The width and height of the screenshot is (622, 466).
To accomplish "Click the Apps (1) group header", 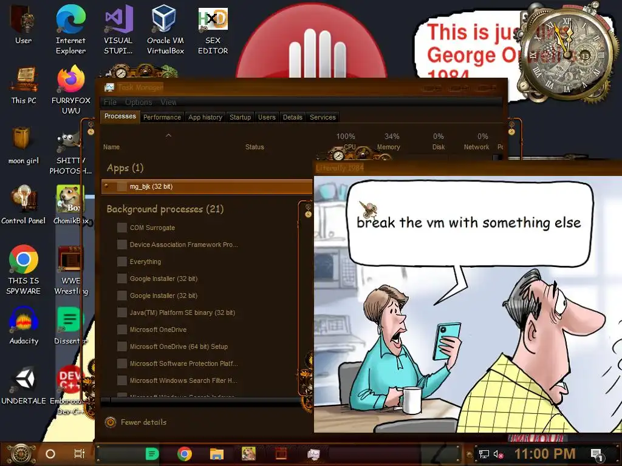I will tap(125, 168).
